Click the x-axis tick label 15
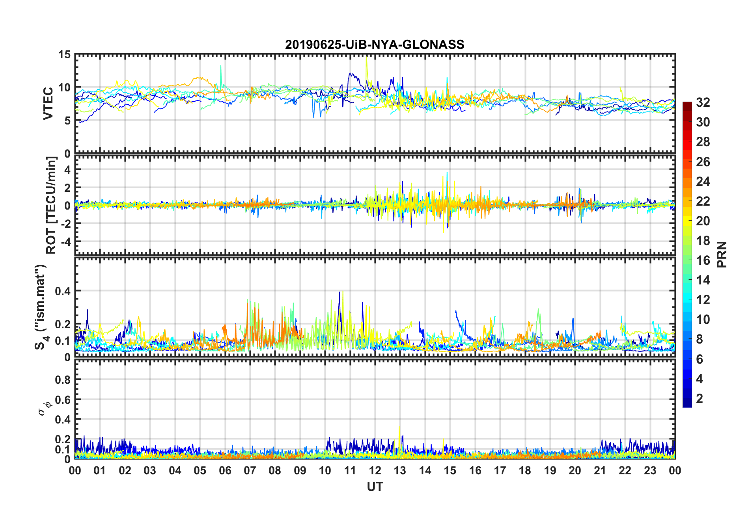 click(450, 470)
